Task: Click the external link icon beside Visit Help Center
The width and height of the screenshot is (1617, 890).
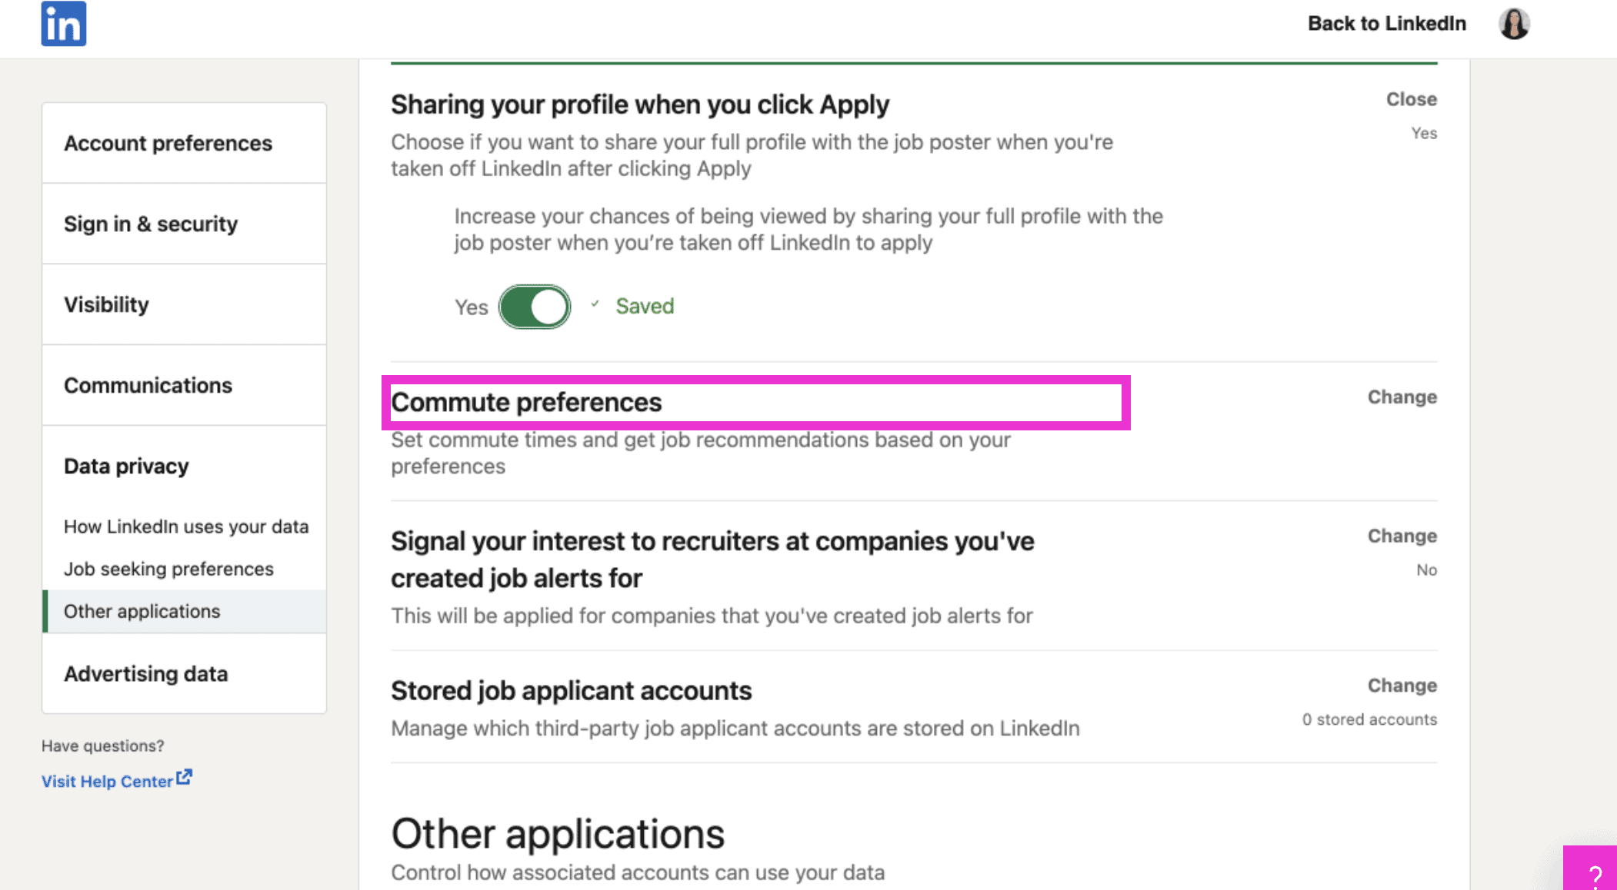Action: pyautogui.click(x=185, y=777)
